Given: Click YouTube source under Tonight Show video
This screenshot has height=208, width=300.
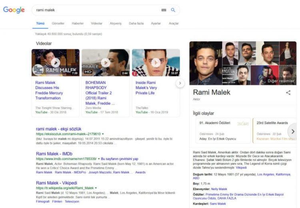Looking at the screenshot, I should click(x=41, y=112).
